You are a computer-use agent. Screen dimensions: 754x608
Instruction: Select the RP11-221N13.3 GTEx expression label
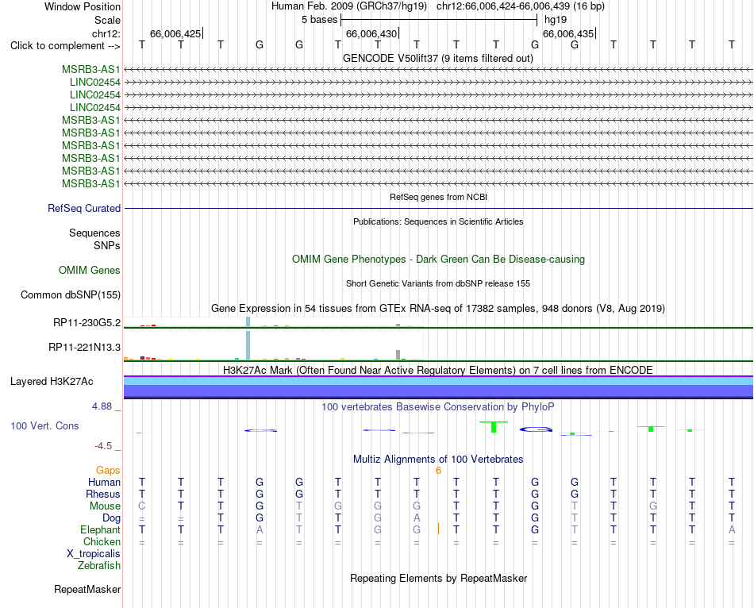coord(84,348)
